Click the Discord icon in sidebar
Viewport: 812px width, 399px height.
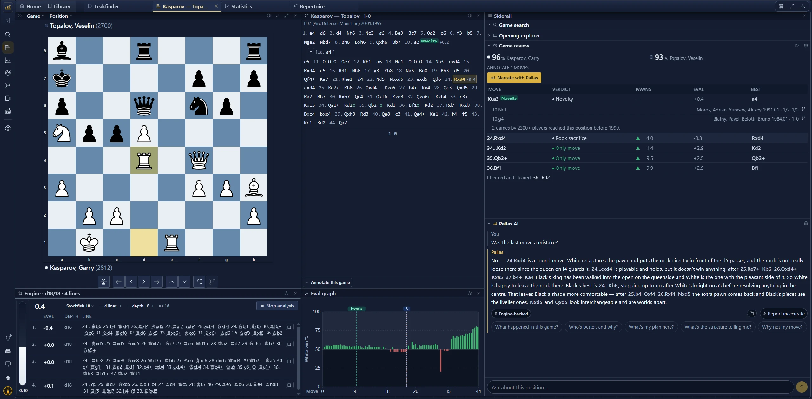8,351
